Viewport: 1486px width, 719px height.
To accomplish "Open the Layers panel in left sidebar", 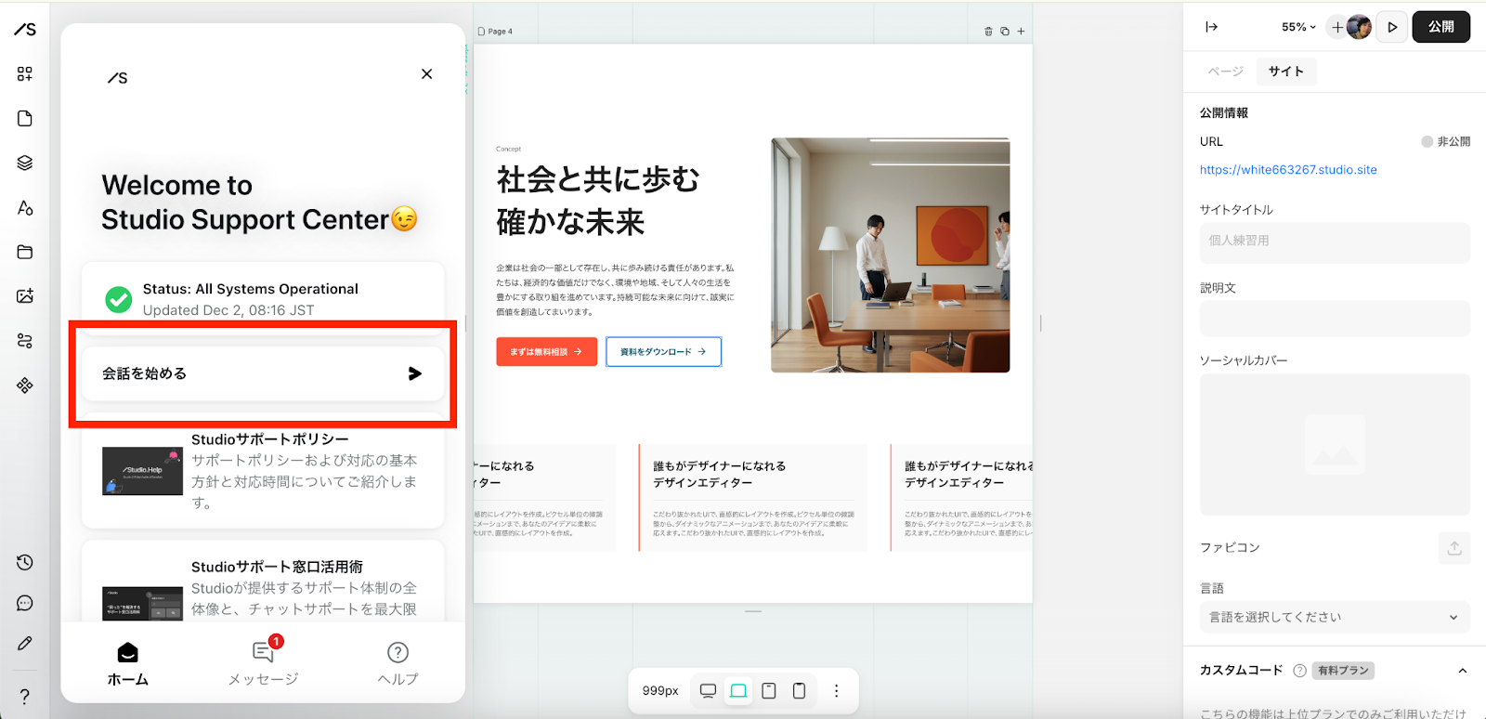I will pyautogui.click(x=25, y=163).
